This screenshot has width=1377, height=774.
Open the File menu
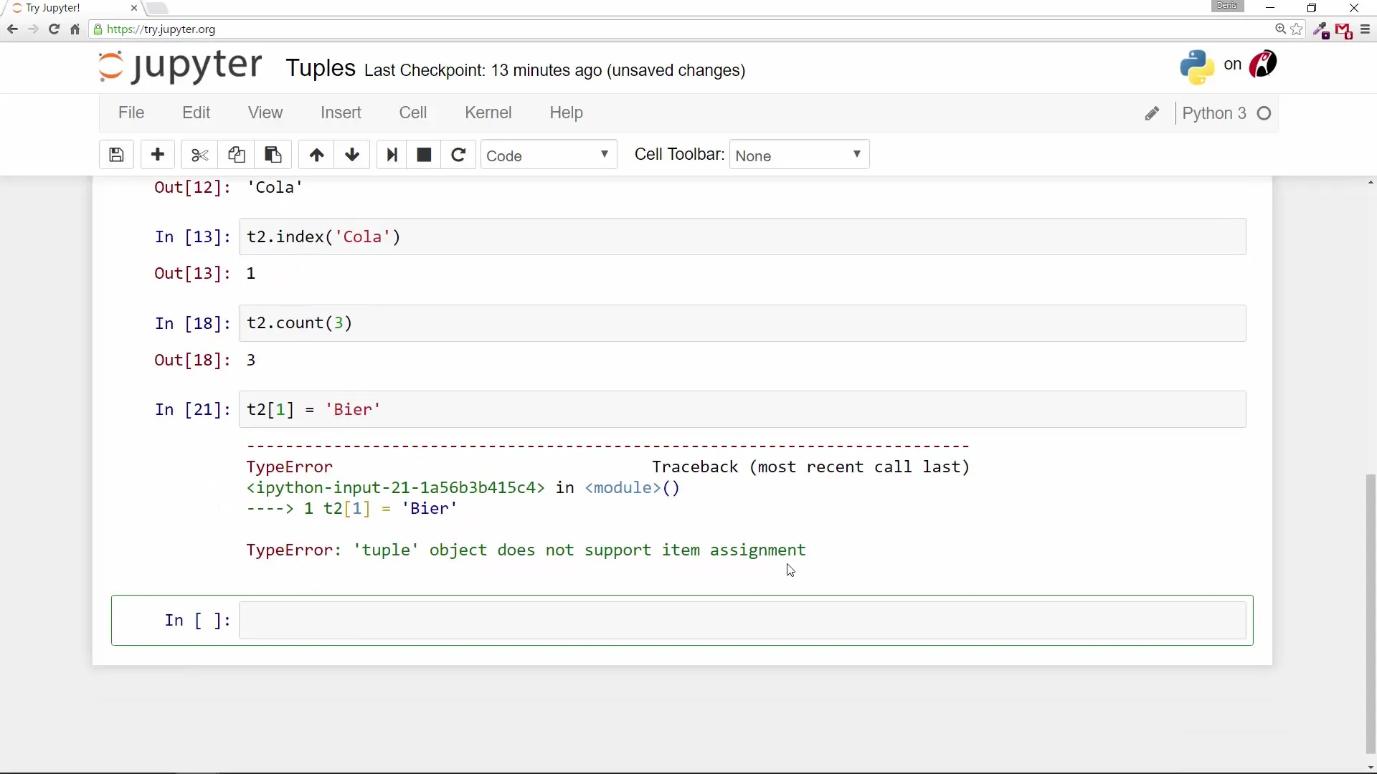[x=131, y=113]
